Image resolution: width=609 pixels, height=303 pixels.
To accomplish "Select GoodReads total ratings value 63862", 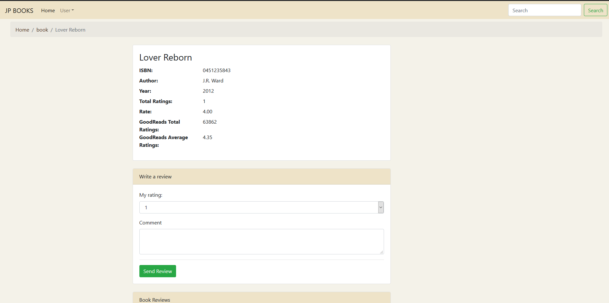I will [x=210, y=122].
